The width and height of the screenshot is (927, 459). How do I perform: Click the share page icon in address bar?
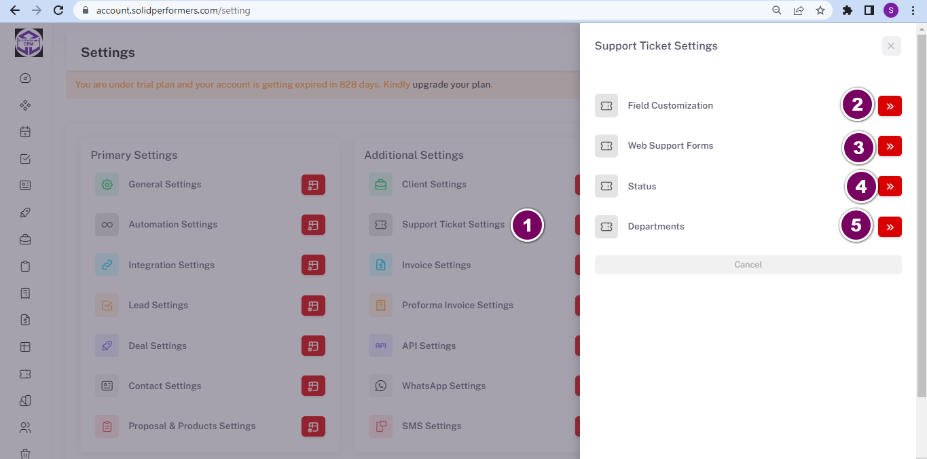pos(799,10)
